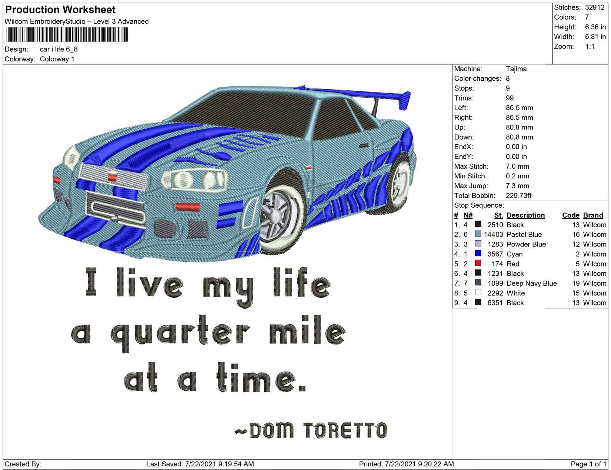The width and height of the screenshot is (611, 470).
Task: Select the "Brand" column header
Action: [593, 215]
